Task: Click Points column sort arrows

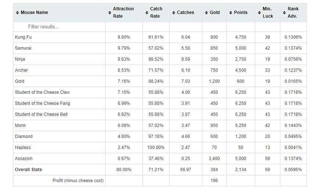Action: 231,13
